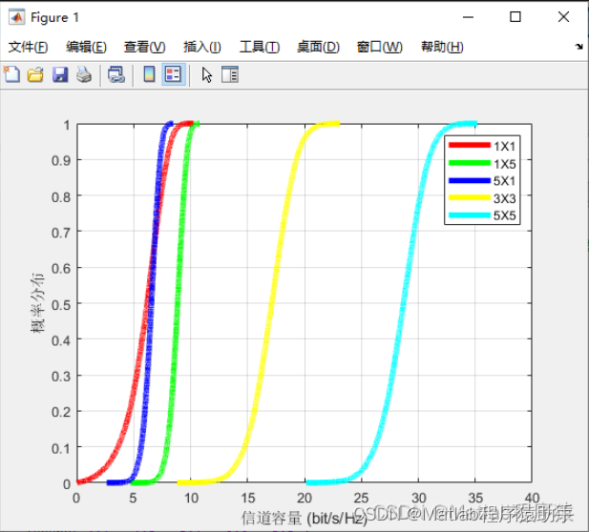Insert a colorbar via the toolbar icon
This screenshot has width=589, height=532.
click(x=149, y=74)
